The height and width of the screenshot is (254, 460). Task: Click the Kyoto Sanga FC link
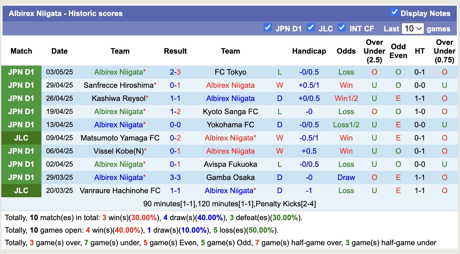point(230,111)
